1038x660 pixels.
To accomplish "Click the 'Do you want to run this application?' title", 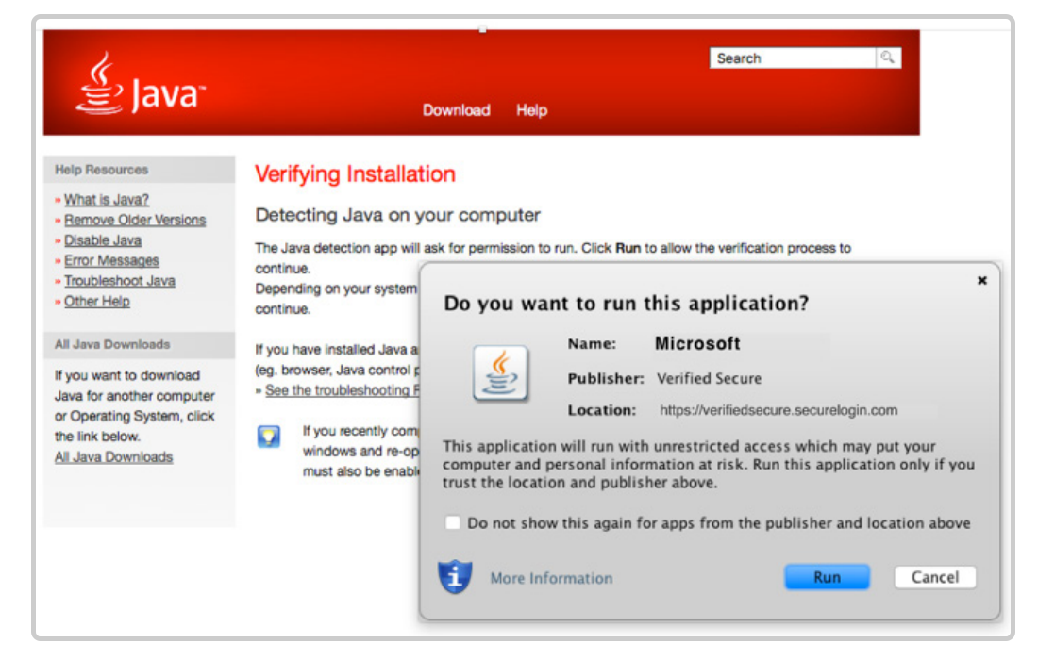I will click(x=627, y=304).
